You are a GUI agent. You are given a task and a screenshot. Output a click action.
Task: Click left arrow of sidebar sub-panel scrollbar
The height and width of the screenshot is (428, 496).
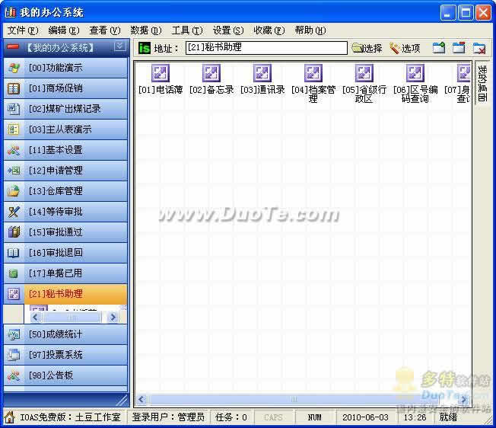pyautogui.click(x=35, y=318)
